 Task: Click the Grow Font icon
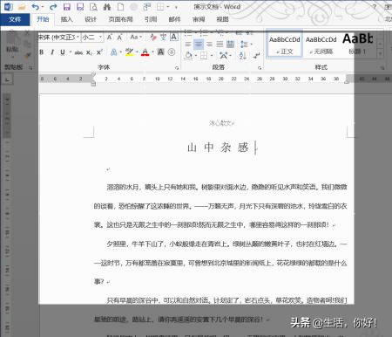(109, 38)
